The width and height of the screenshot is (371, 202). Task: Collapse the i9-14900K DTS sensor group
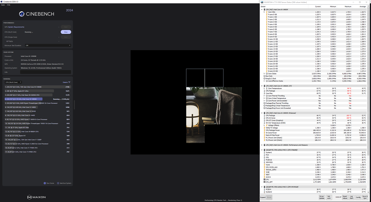[x=262, y=86]
